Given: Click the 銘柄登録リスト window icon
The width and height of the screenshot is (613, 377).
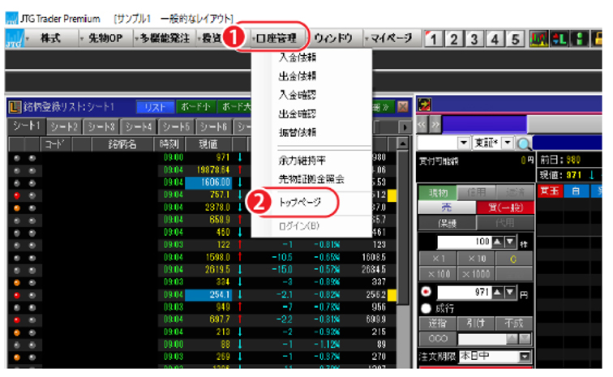Looking at the screenshot, I should (14, 107).
